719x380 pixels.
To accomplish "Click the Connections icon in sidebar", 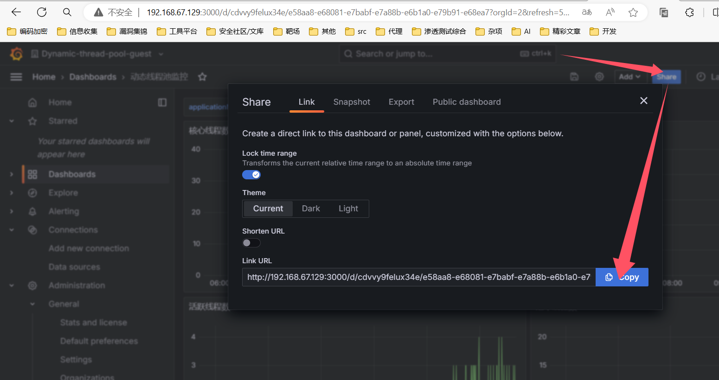I will pos(32,230).
